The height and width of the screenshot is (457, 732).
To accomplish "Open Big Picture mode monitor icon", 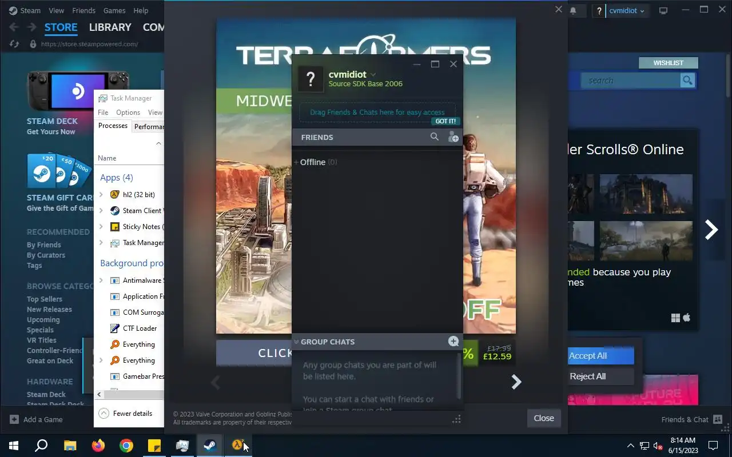I will 663,10.
